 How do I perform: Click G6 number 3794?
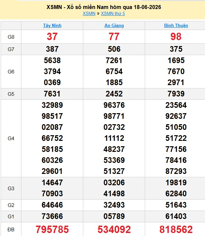coord(52,71)
